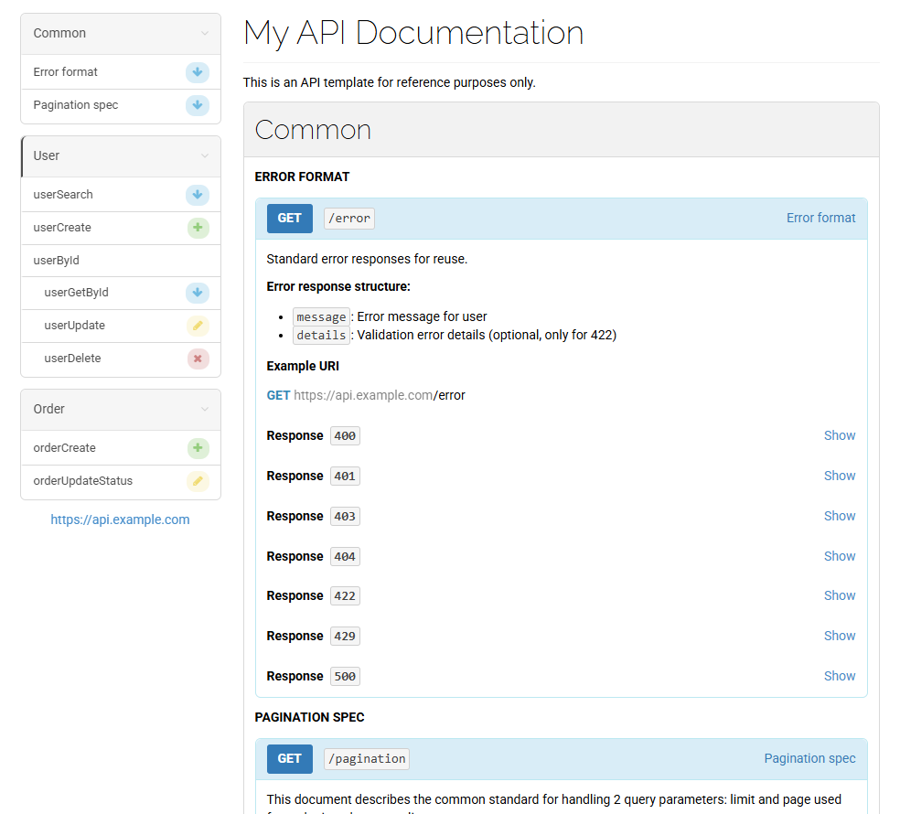Show the Response 400 details

coord(839,435)
